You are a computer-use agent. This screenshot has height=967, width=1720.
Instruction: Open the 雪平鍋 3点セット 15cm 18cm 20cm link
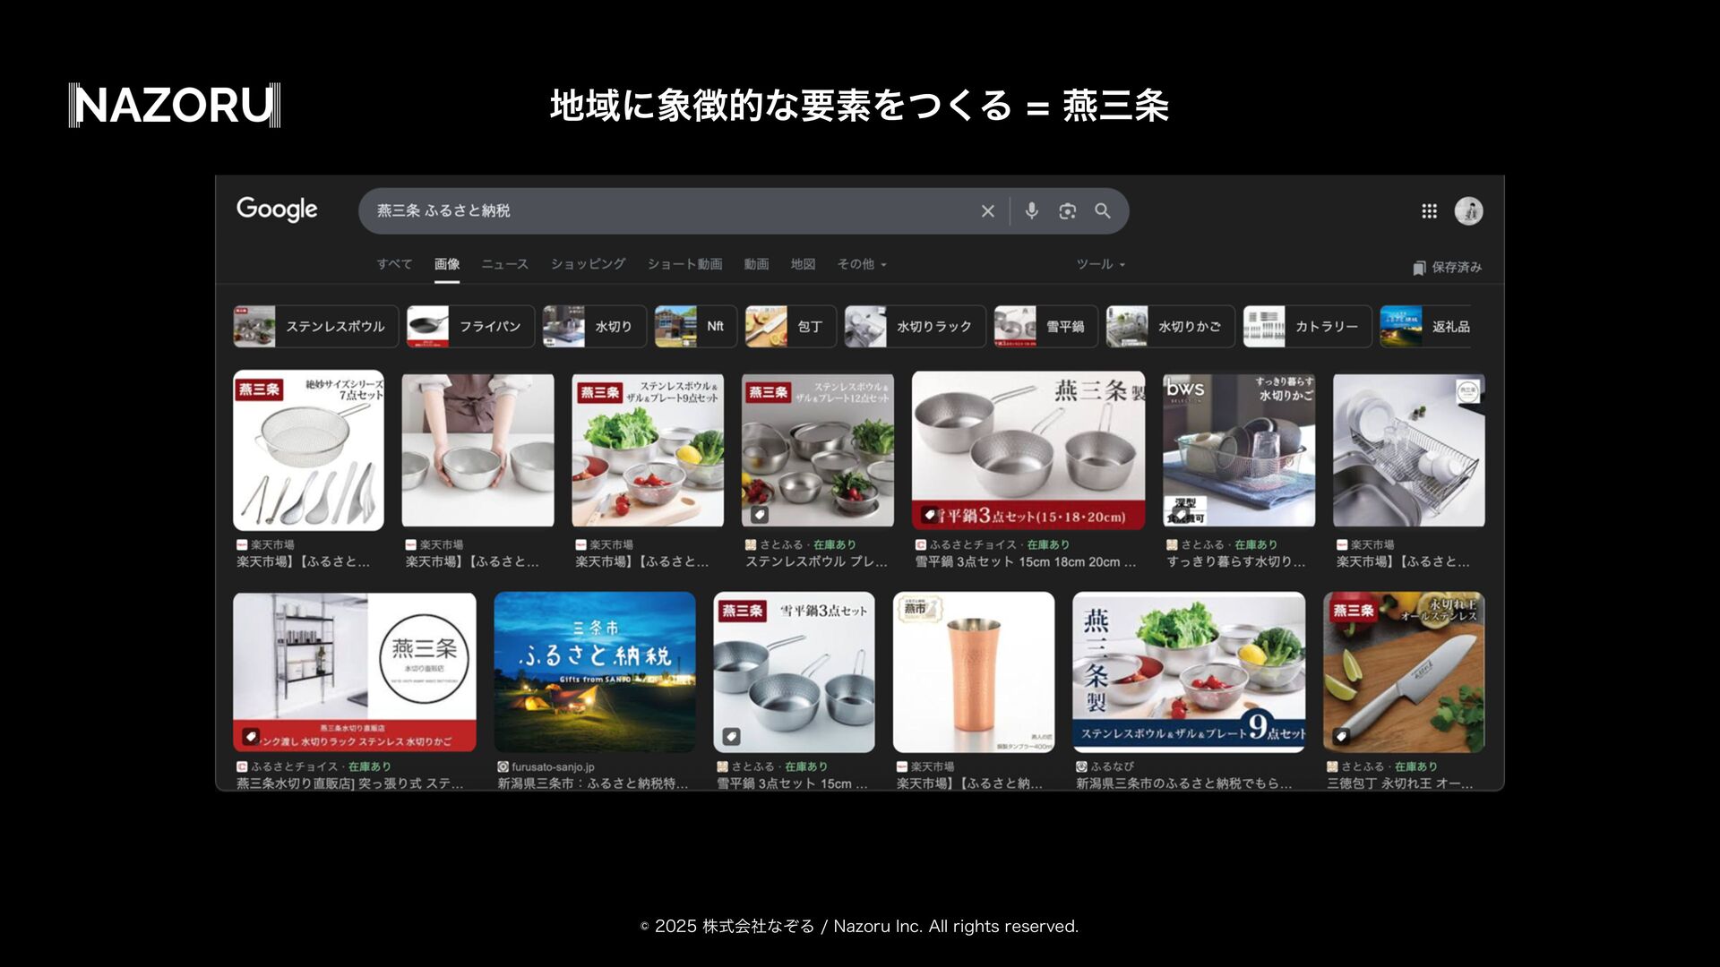(x=1025, y=562)
